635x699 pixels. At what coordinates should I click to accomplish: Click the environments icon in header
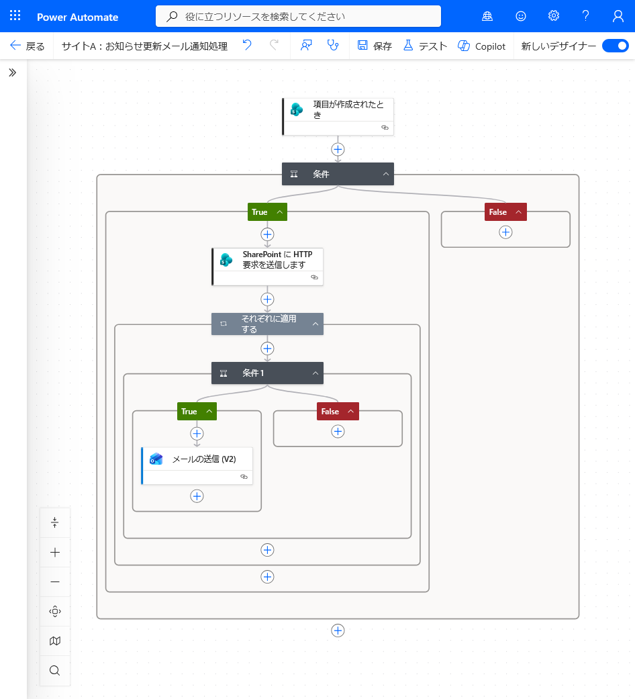tap(487, 16)
